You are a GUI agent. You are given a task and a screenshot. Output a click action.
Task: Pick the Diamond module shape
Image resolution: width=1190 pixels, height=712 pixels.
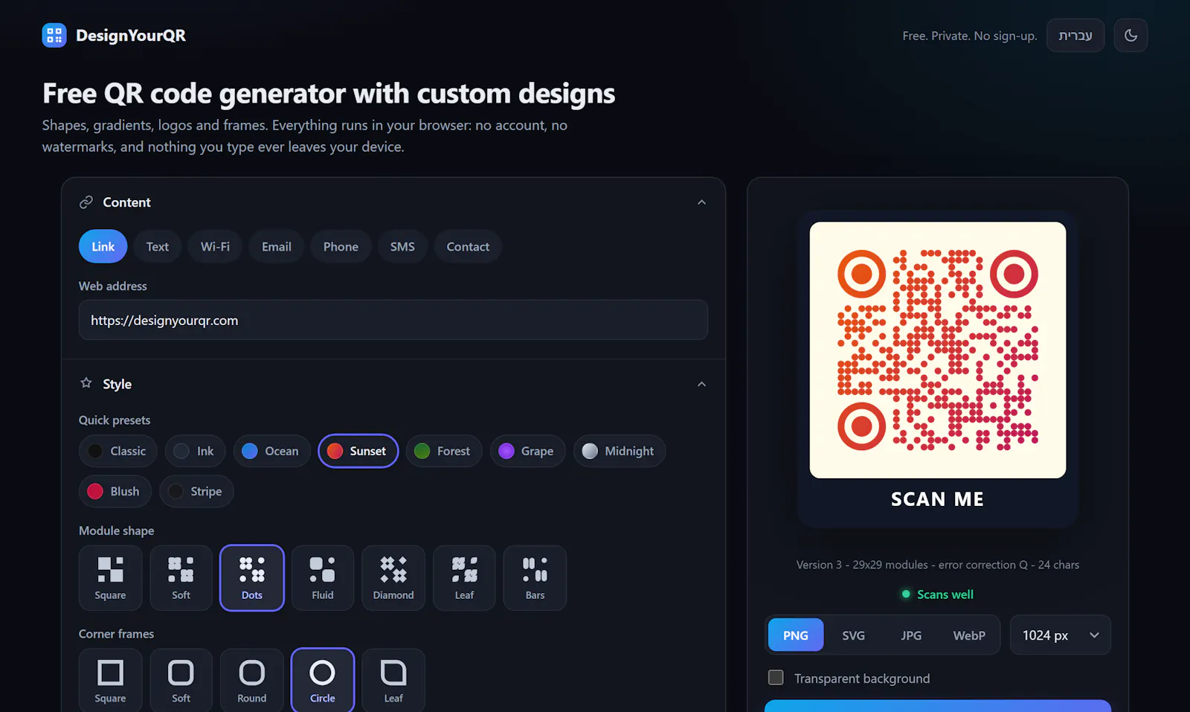(393, 578)
